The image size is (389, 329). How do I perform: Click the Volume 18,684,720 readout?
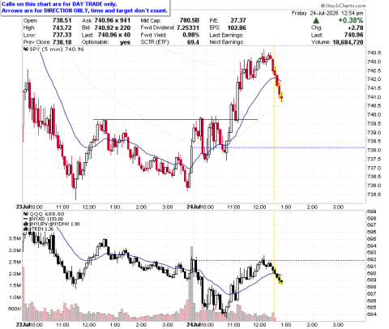pos(337,42)
